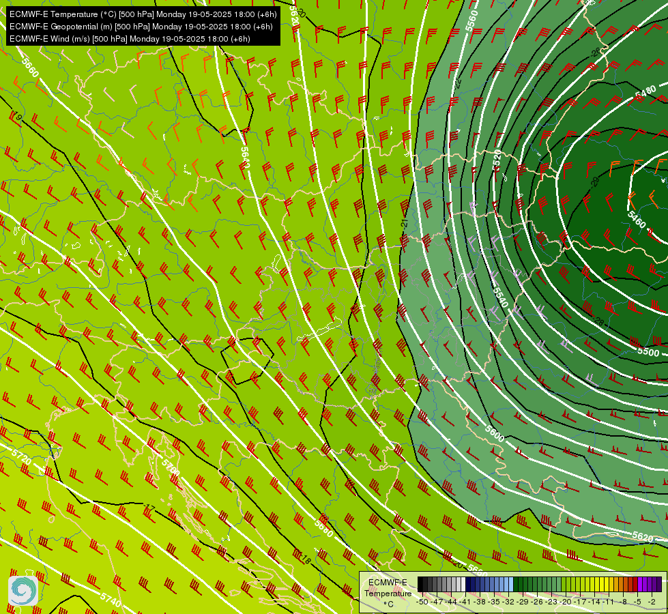The width and height of the screenshot is (668, 614).
Task: Click the -35 legend tick label
Action: pyautogui.click(x=494, y=602)
